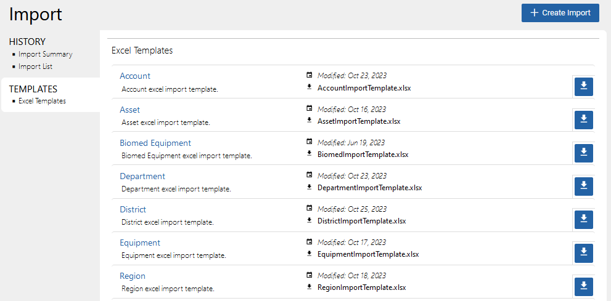Download the Biomed Equipment template
This screenshot has width=611, height=301.
click(x=583, y=153)
